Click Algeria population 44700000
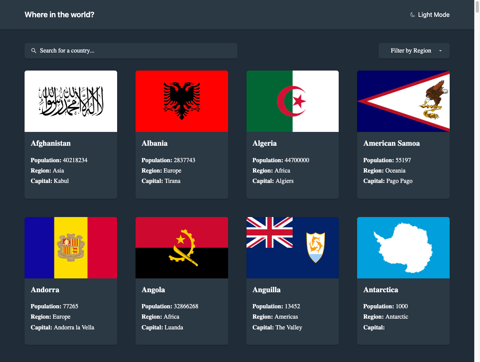This screenshot has height=362, width=480. tap(281, 160)
